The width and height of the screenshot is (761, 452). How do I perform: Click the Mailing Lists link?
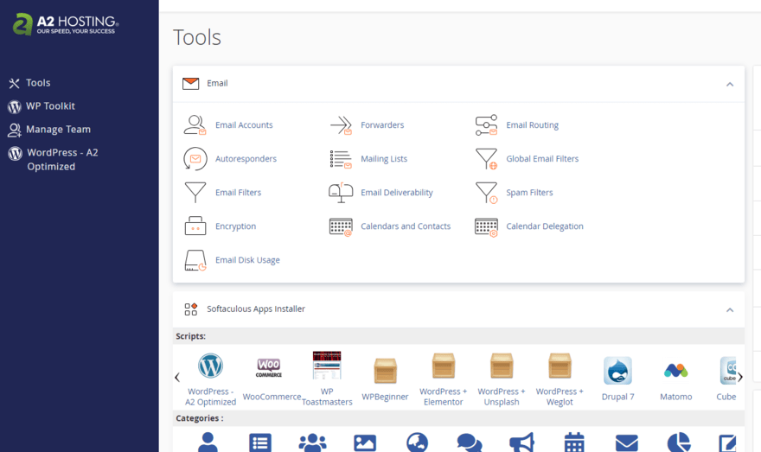(x=384, y=159)
